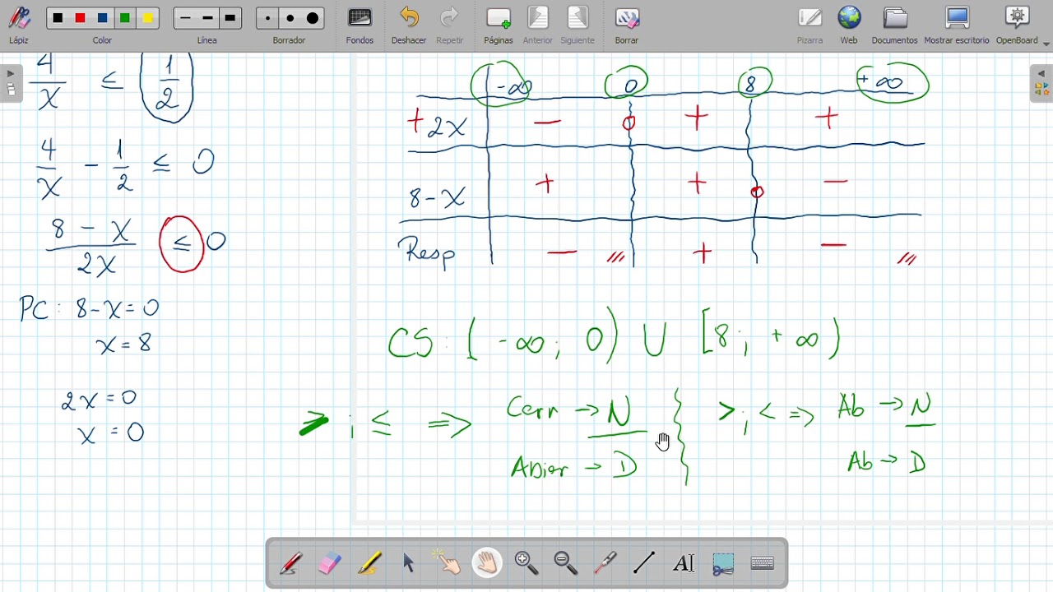The height and width of the screenshot is (592, 1053).
Task: Select the yellow pen color
Action: point(148,18)
